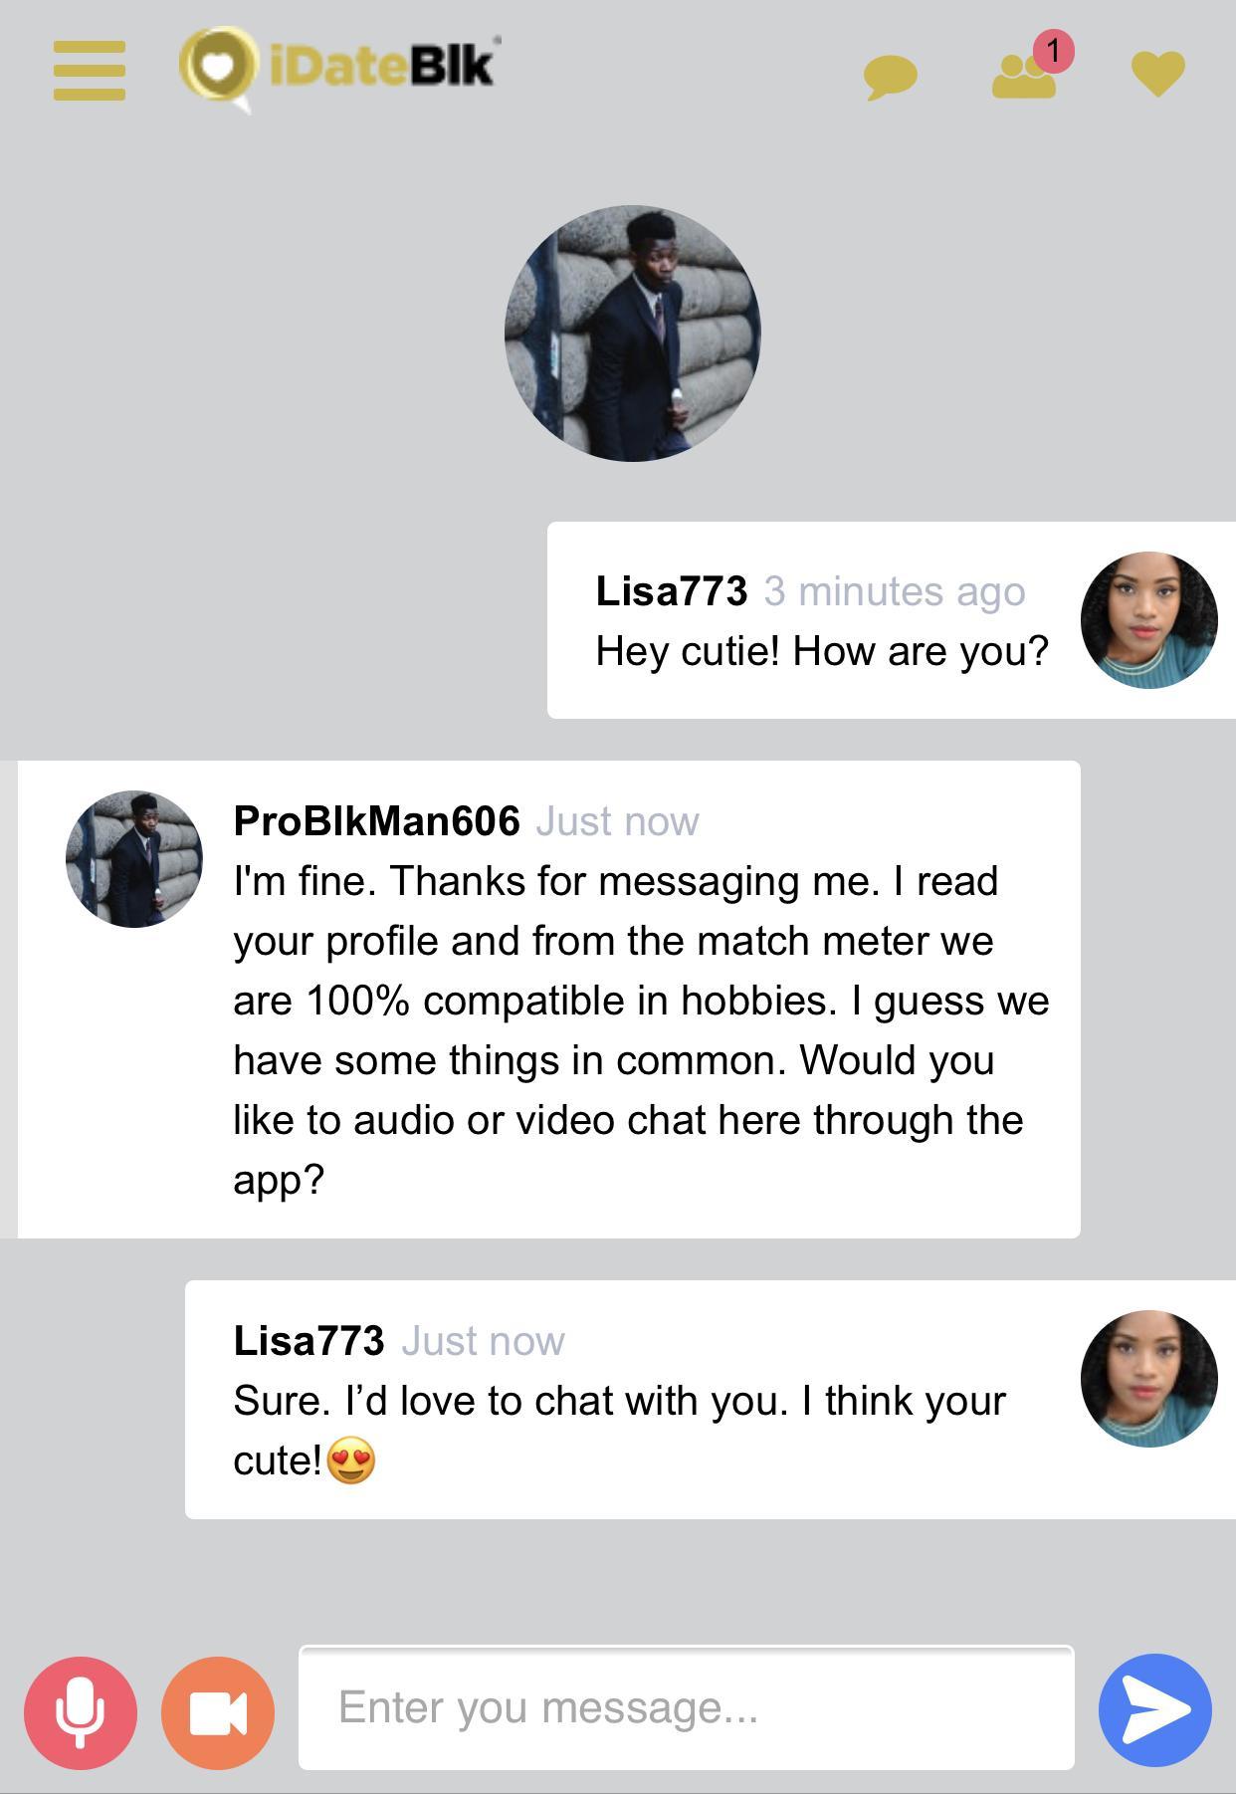Open ProBlkMan606 username link
The height and width of the screenshot is (1794, 1236).
coord(376,821)
